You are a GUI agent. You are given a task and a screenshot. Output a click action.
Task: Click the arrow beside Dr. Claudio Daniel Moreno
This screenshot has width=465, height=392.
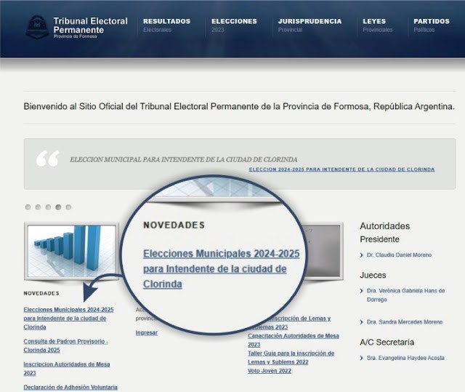363,255
